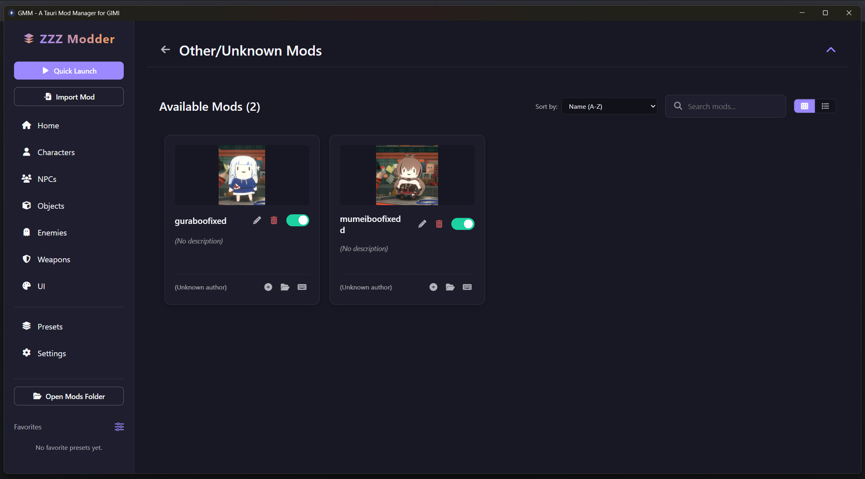
Task: Collapse the Other/Unknown Mods header
Action: (831, 50)
